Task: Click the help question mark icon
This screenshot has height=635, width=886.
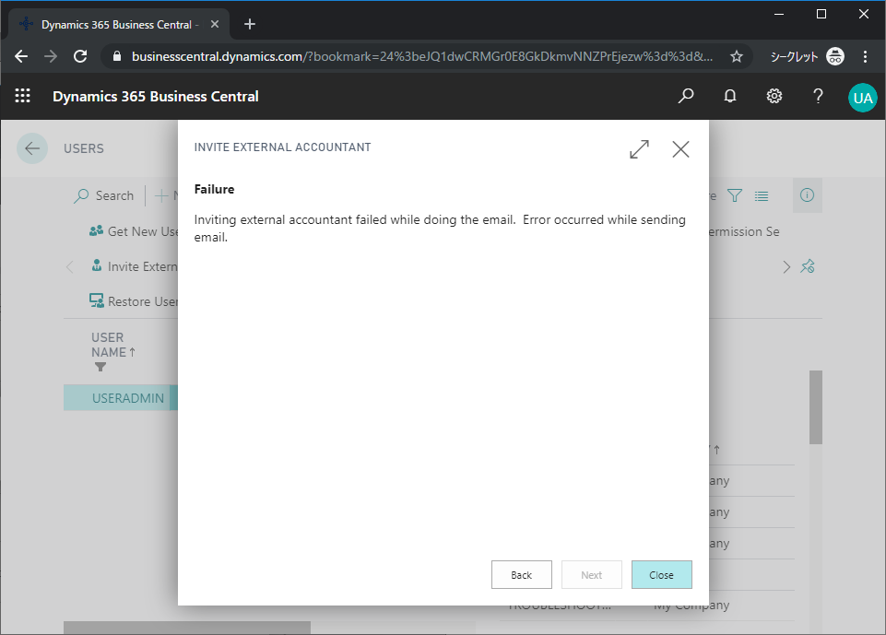Action: 818,96
